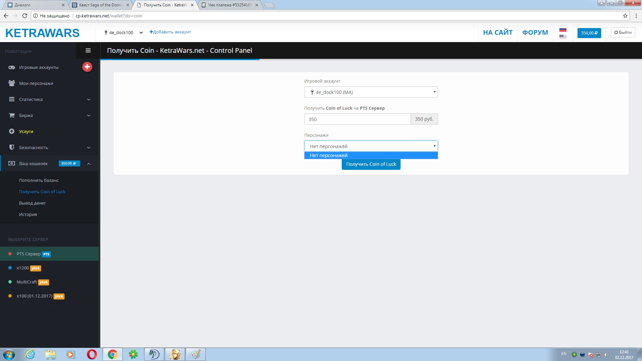Open Opera browser from the taskbar
642x361 pixels.
point(92,354)
